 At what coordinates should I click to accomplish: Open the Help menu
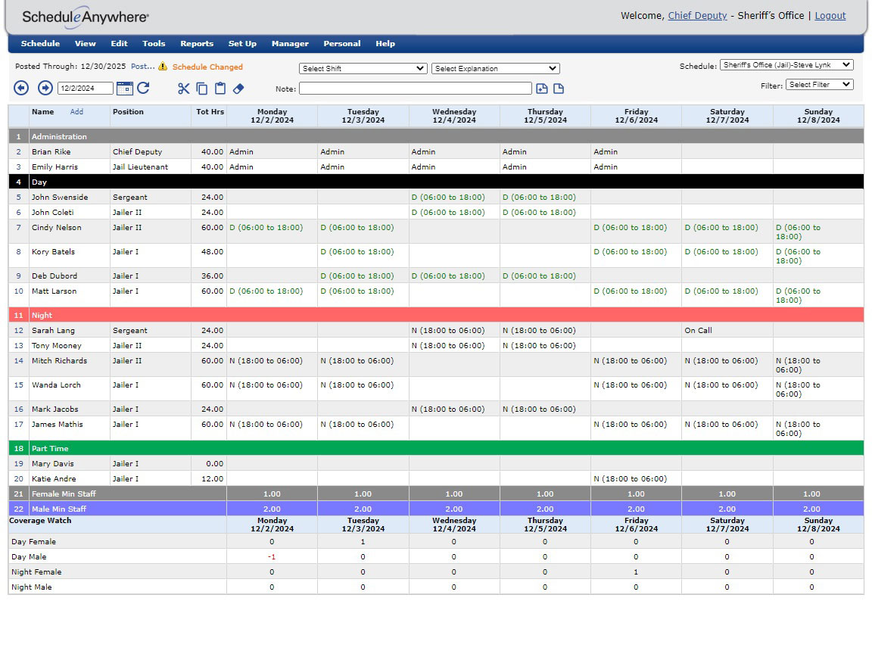point(385,43)
